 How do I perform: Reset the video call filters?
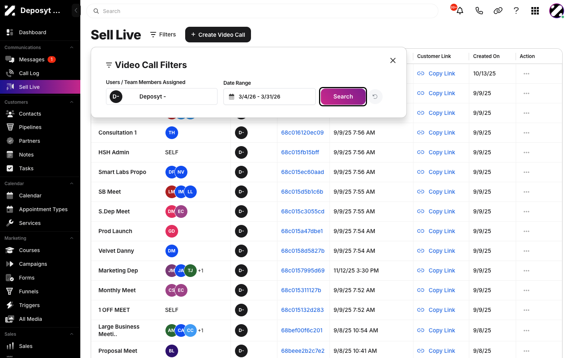coord(375,97)
